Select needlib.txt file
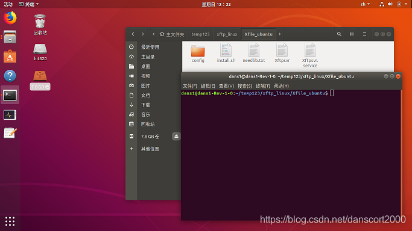This screenshot has width=412, height=231. coord(254,54)
